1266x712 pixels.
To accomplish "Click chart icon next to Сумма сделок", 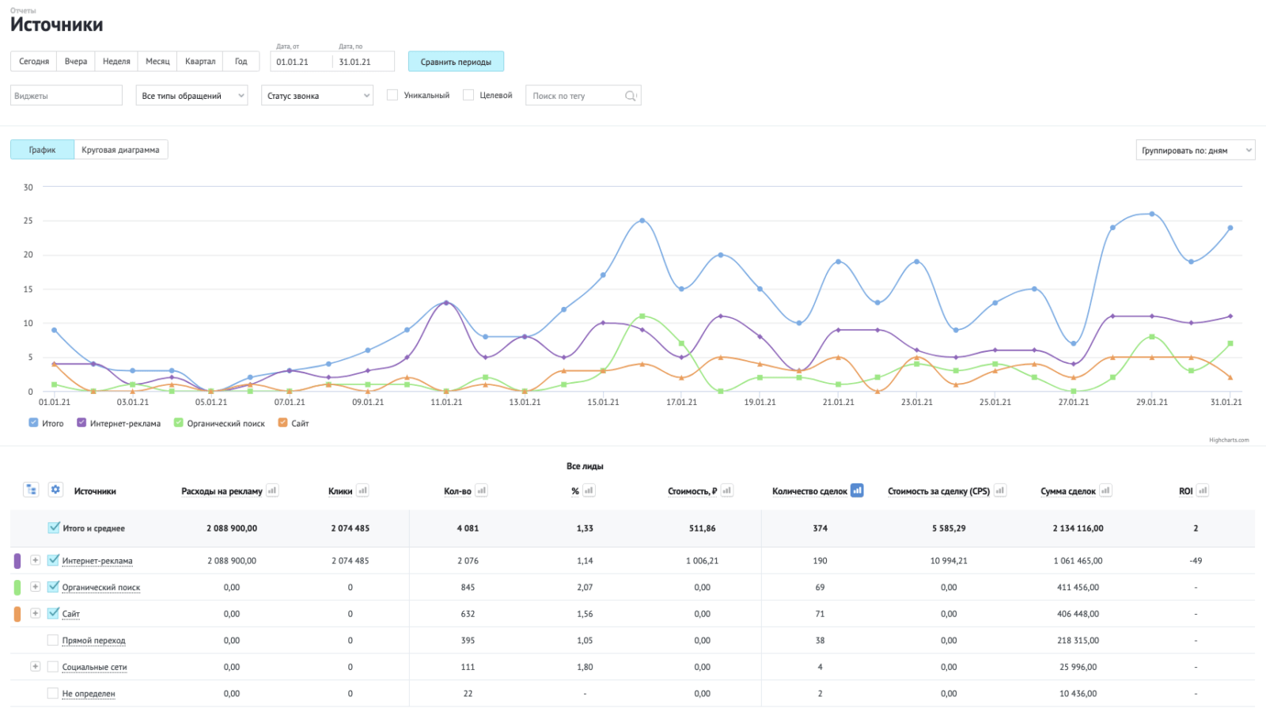I will 1105,490.
